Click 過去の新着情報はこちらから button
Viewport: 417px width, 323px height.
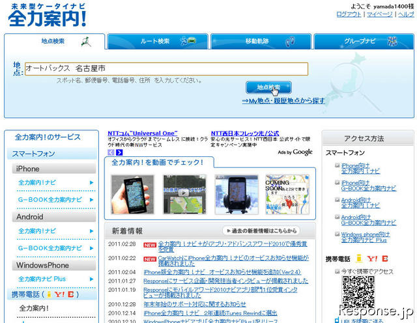click(261, 231)
